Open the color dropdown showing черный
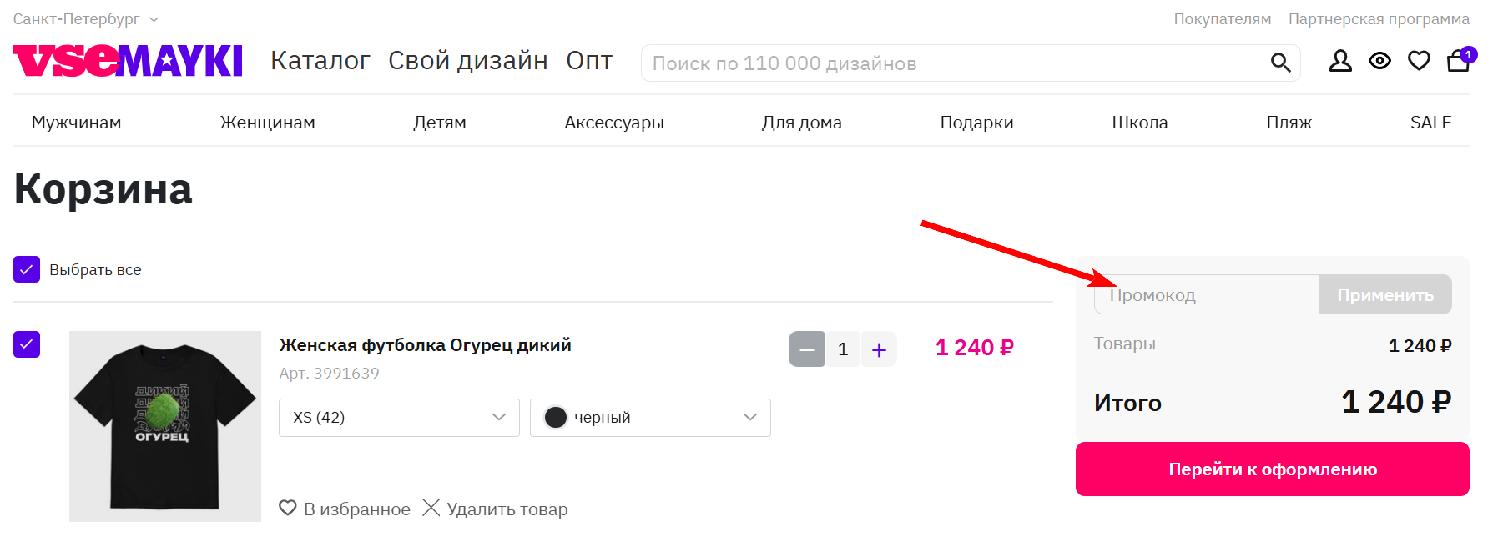 click(x=650, y=417)
